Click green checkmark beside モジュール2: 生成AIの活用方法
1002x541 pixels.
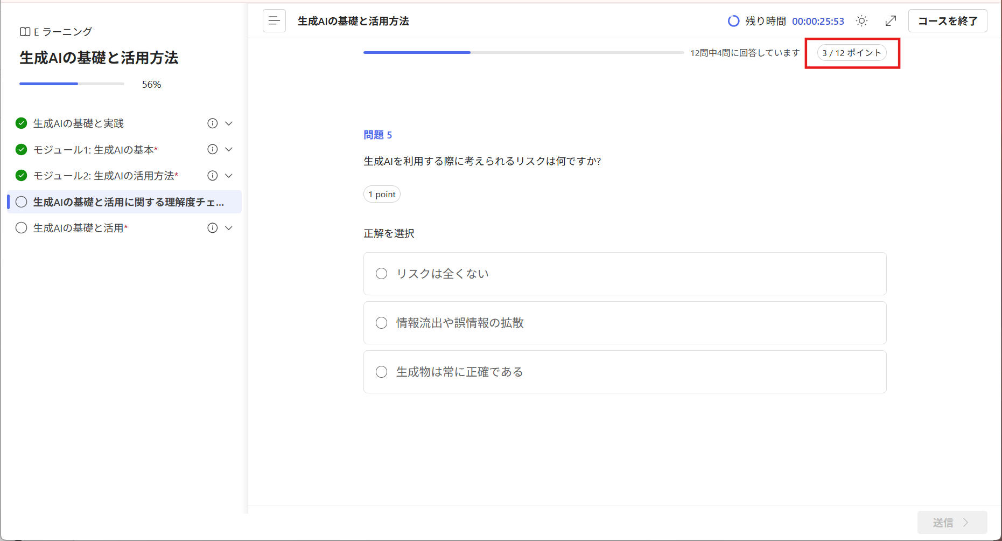point(22,176)
